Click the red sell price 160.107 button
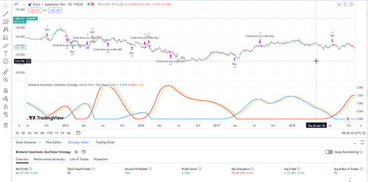 35,10
